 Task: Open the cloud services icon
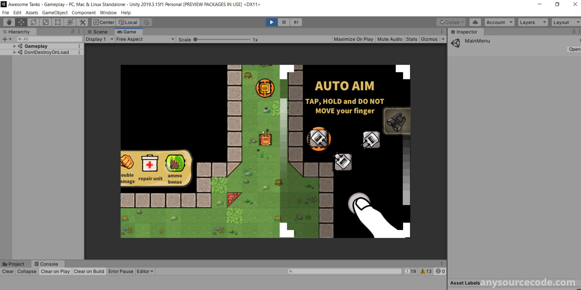click(x=475, y=22)
